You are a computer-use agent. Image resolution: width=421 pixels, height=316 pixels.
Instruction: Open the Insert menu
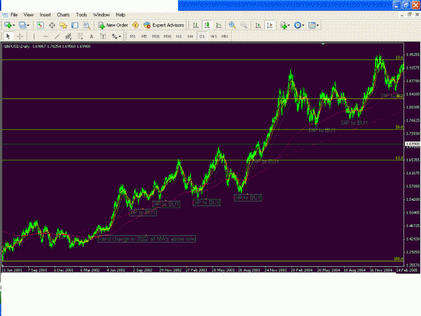[x=45, y=15]
